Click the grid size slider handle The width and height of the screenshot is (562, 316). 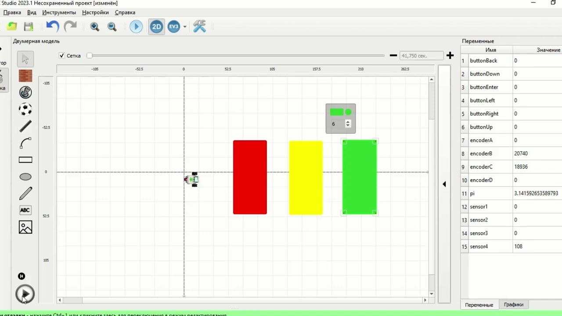pos(90,56)
